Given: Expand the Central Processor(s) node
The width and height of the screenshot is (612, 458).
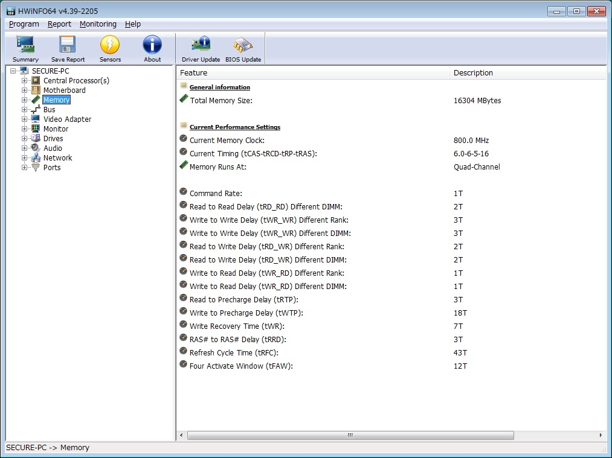Looking at the screenshot, I should click(24, 81).
